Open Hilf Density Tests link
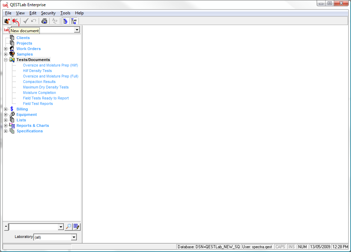 (x=37, y=71)
